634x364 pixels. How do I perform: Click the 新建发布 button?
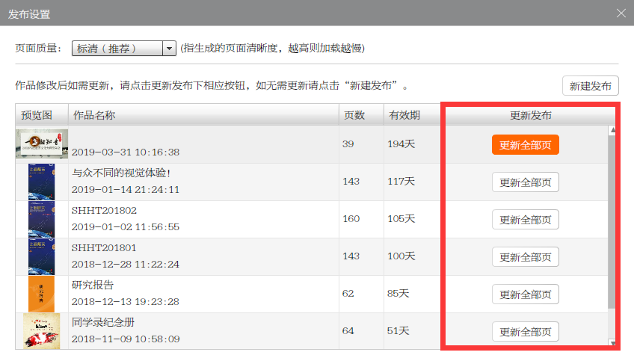(590, 86)
